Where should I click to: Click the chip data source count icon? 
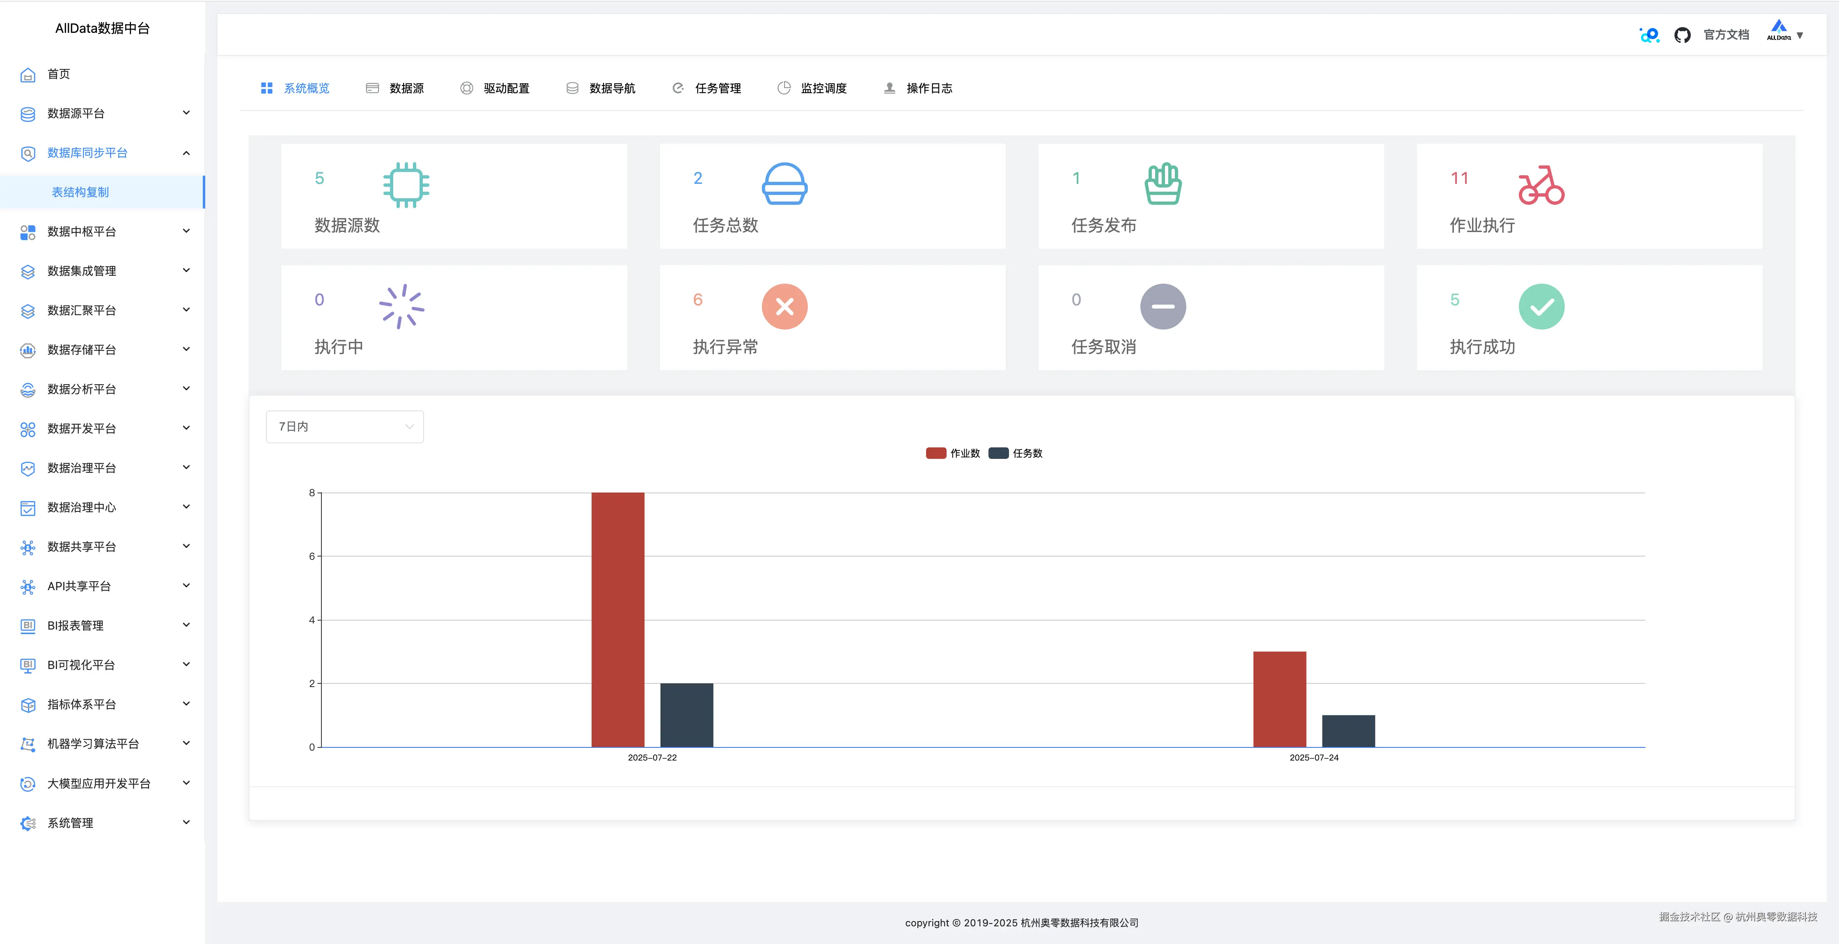[x=406, y=186]
